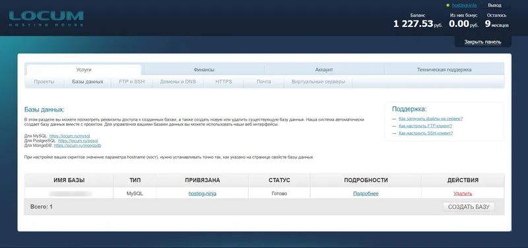The height and width of the screenshot is (248, 528).
Task: Open the hostingninja account link
Action: click(465, 5)
